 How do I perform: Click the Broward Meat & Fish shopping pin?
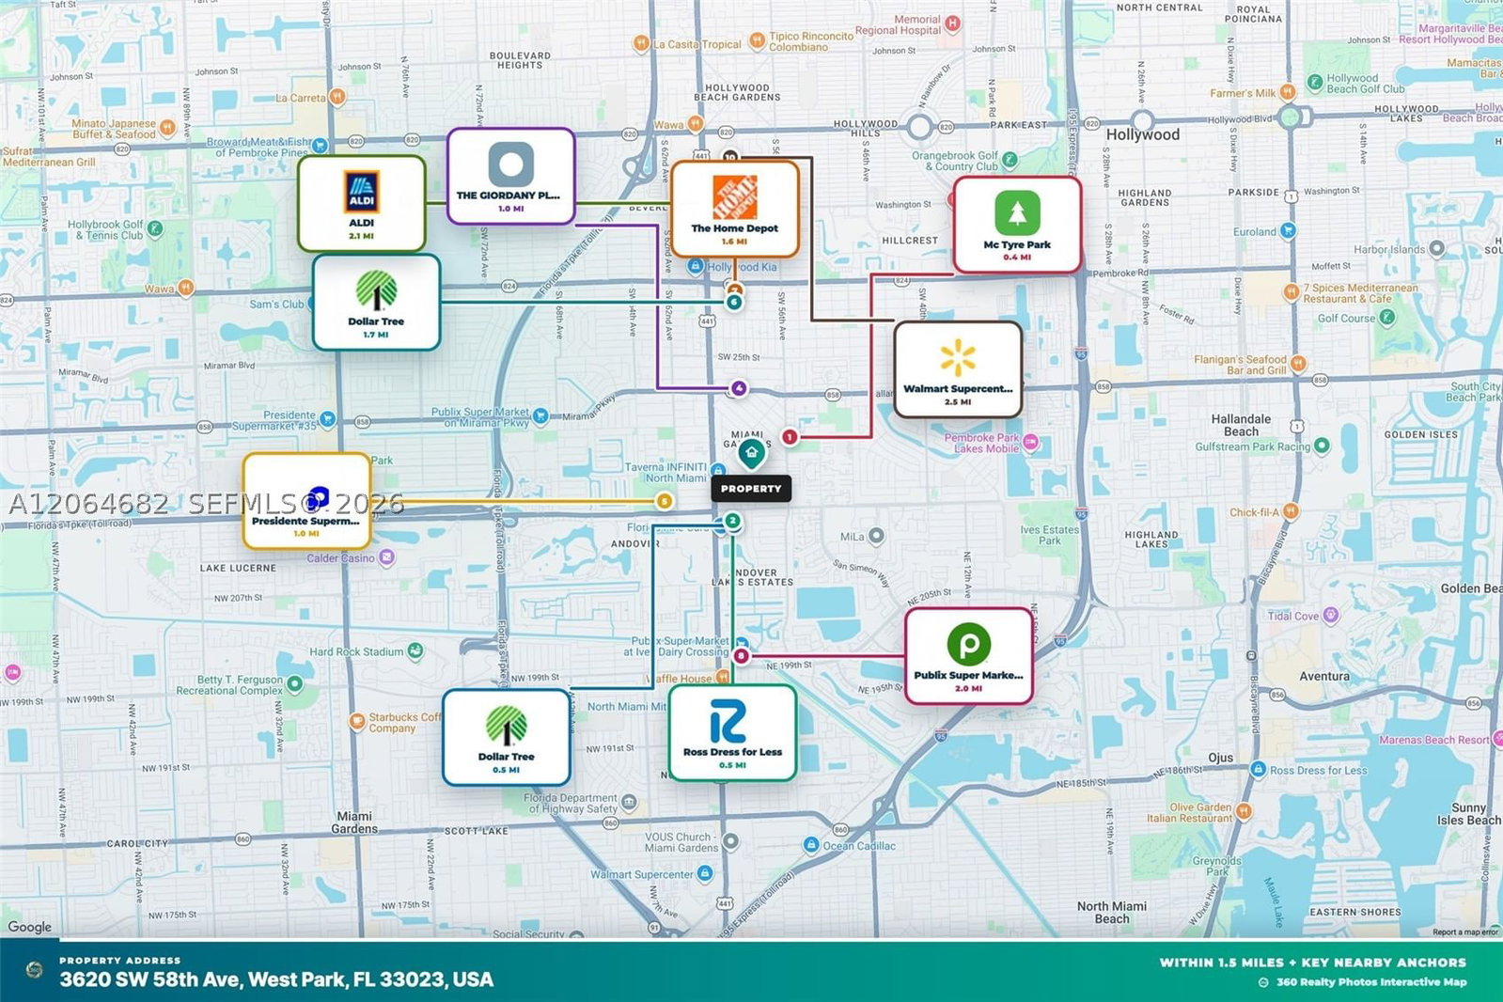(321, 146)
